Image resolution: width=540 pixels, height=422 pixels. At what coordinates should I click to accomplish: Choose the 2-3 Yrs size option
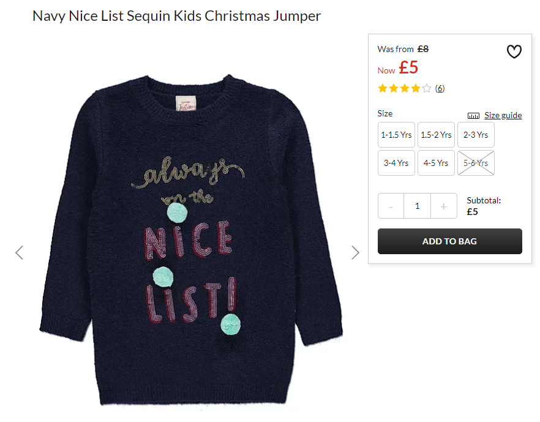[x=476, y=135]
